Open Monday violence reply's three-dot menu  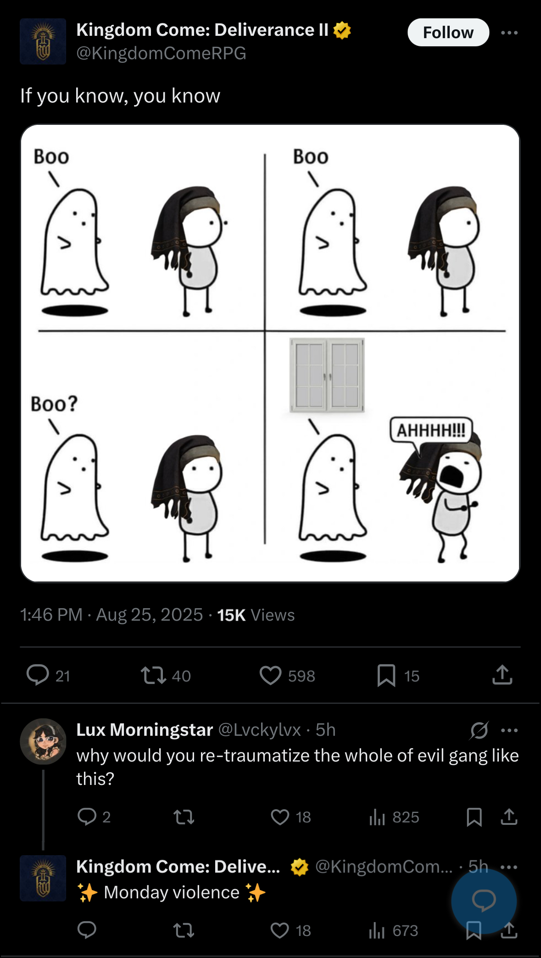point(509,867)
